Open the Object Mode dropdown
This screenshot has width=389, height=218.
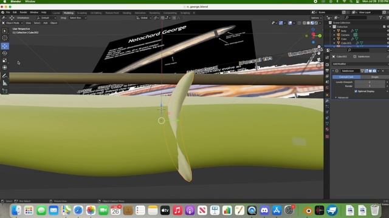click(x=12, y=23)
